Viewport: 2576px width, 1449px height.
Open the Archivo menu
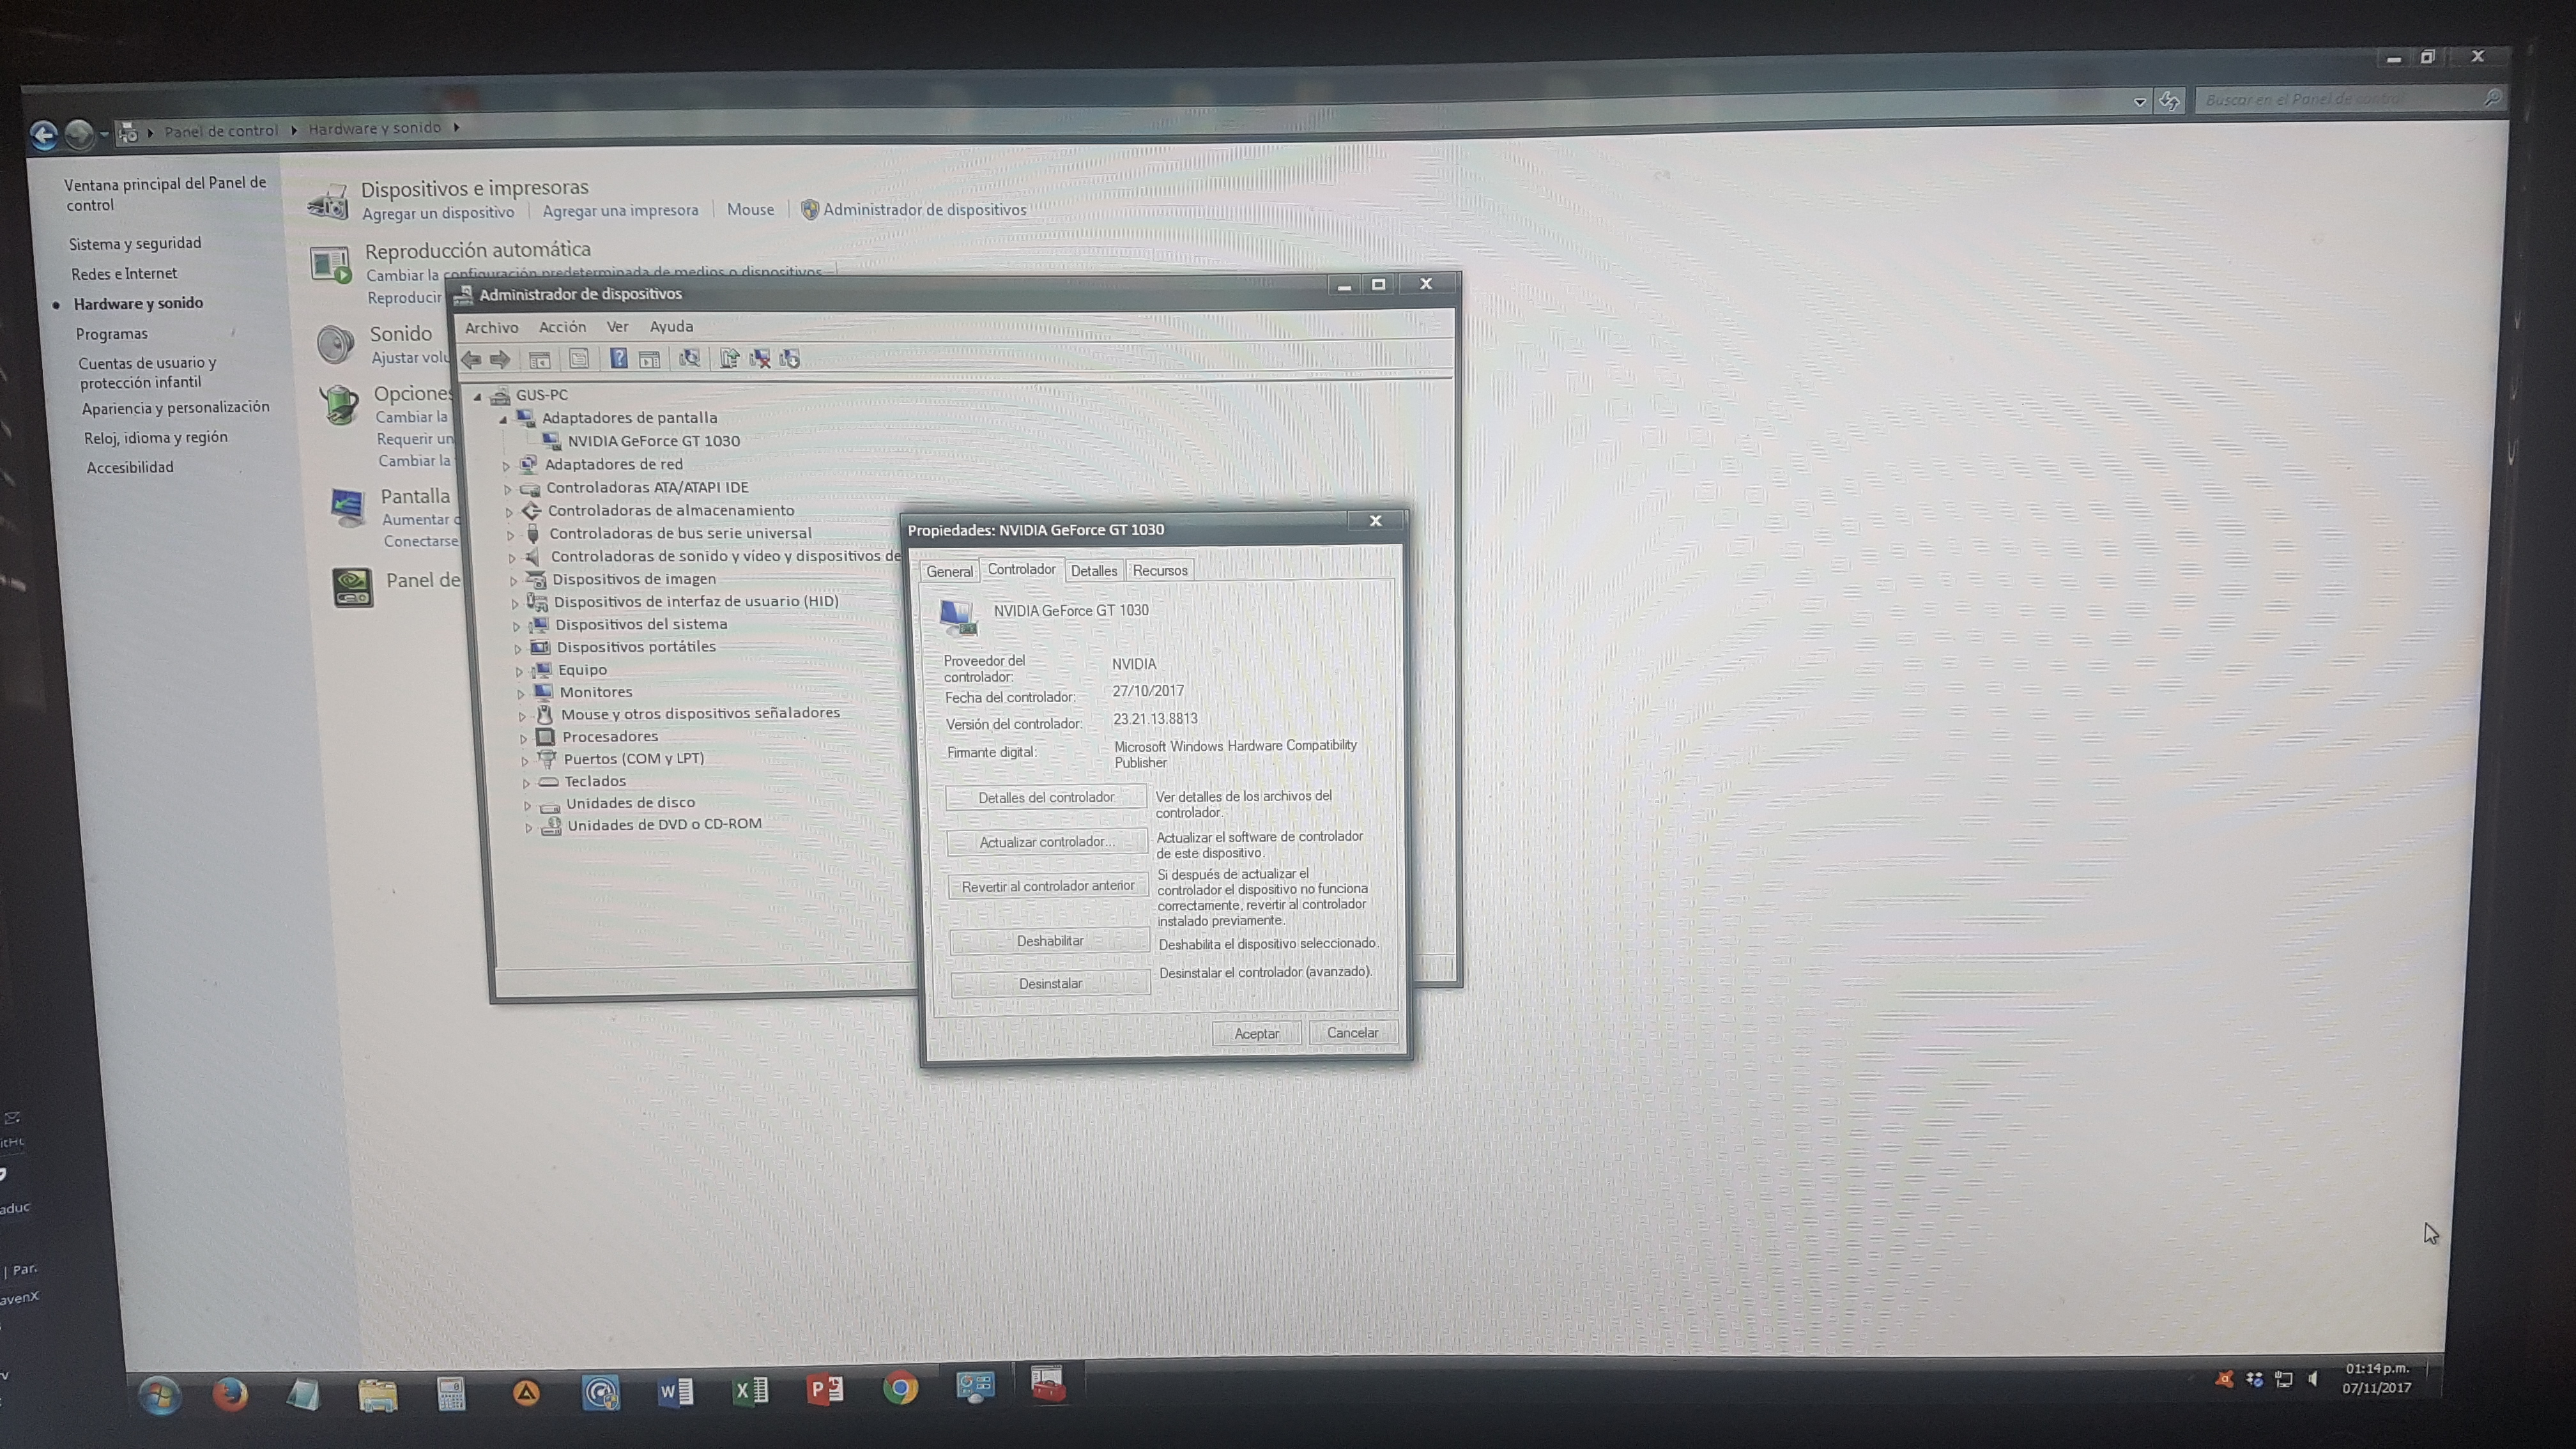(x=492, y=327)
